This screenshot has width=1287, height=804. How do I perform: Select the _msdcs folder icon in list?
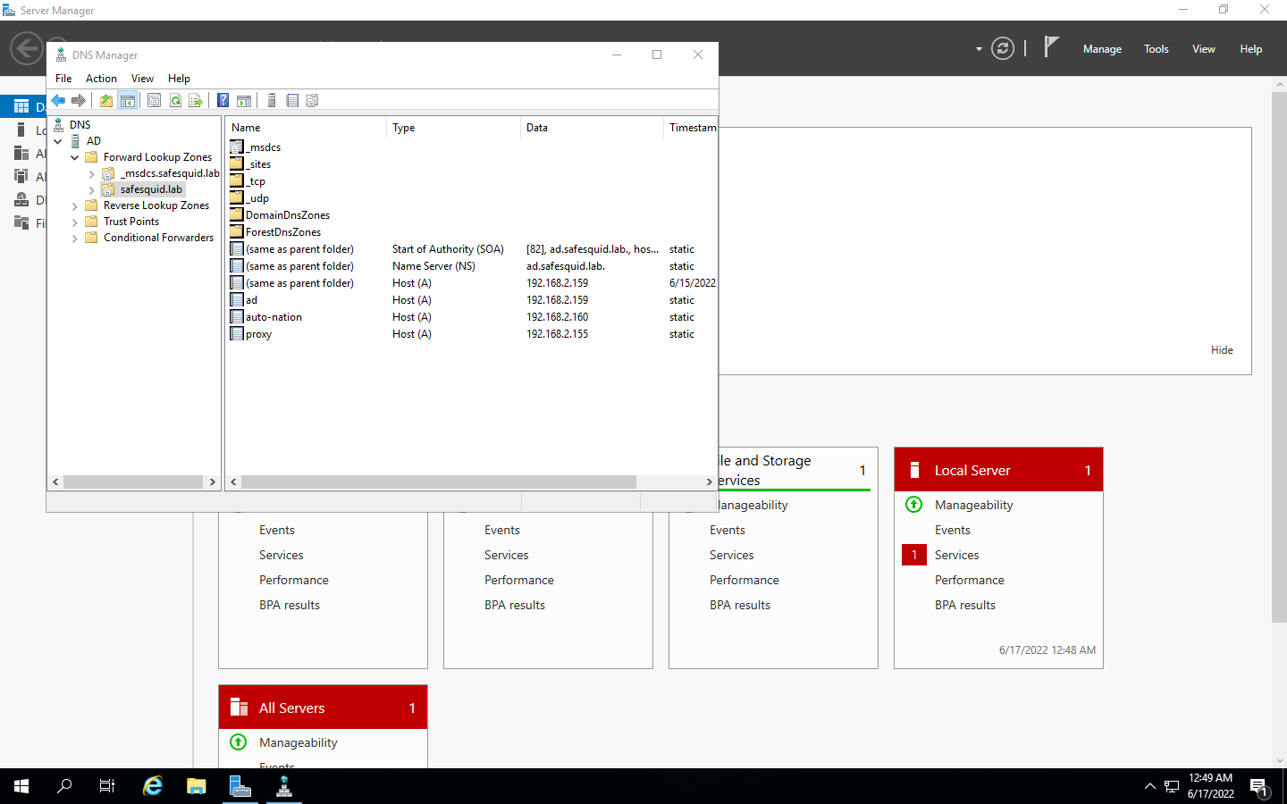pos(237,147)
